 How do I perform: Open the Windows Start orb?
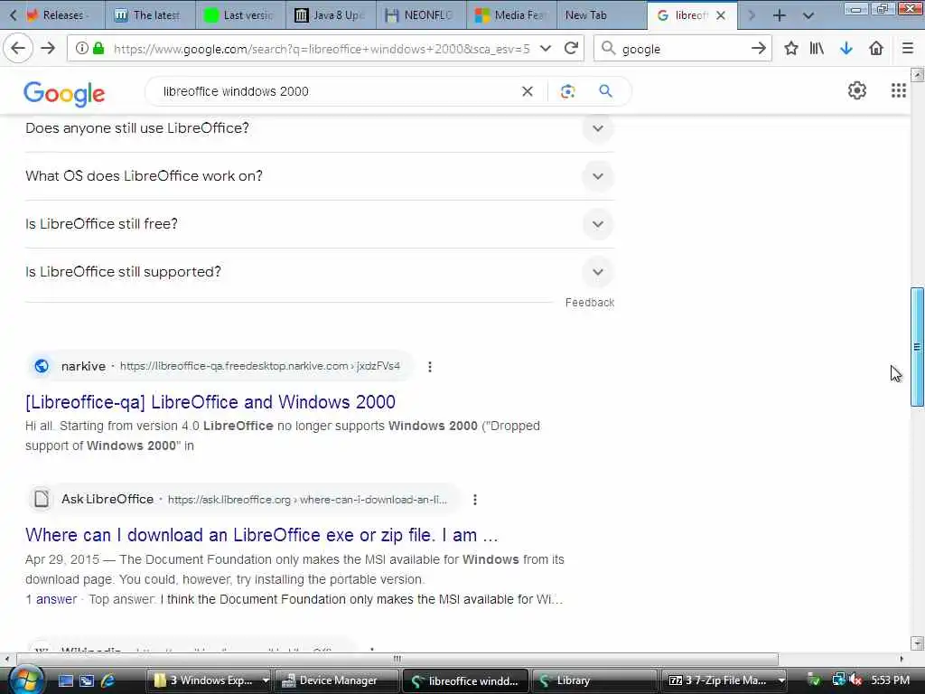pos(24,680)
